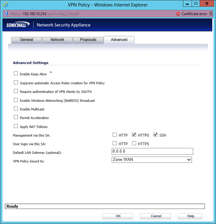
Task: Uncheck HTTPS for Management via this SA
Action: 134,135
